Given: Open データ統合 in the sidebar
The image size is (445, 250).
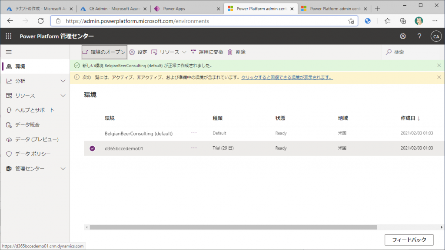Looking at the screenshot, I should [x=35, y=125].
